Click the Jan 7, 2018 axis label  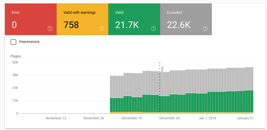click(207, 118)
